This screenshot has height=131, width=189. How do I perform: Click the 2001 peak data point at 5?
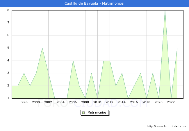point(42,48)
